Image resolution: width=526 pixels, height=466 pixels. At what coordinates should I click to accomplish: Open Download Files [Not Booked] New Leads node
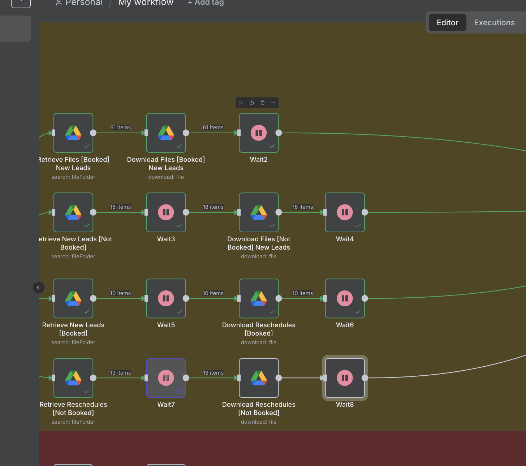pyautogui.click(x=259, y=212)
